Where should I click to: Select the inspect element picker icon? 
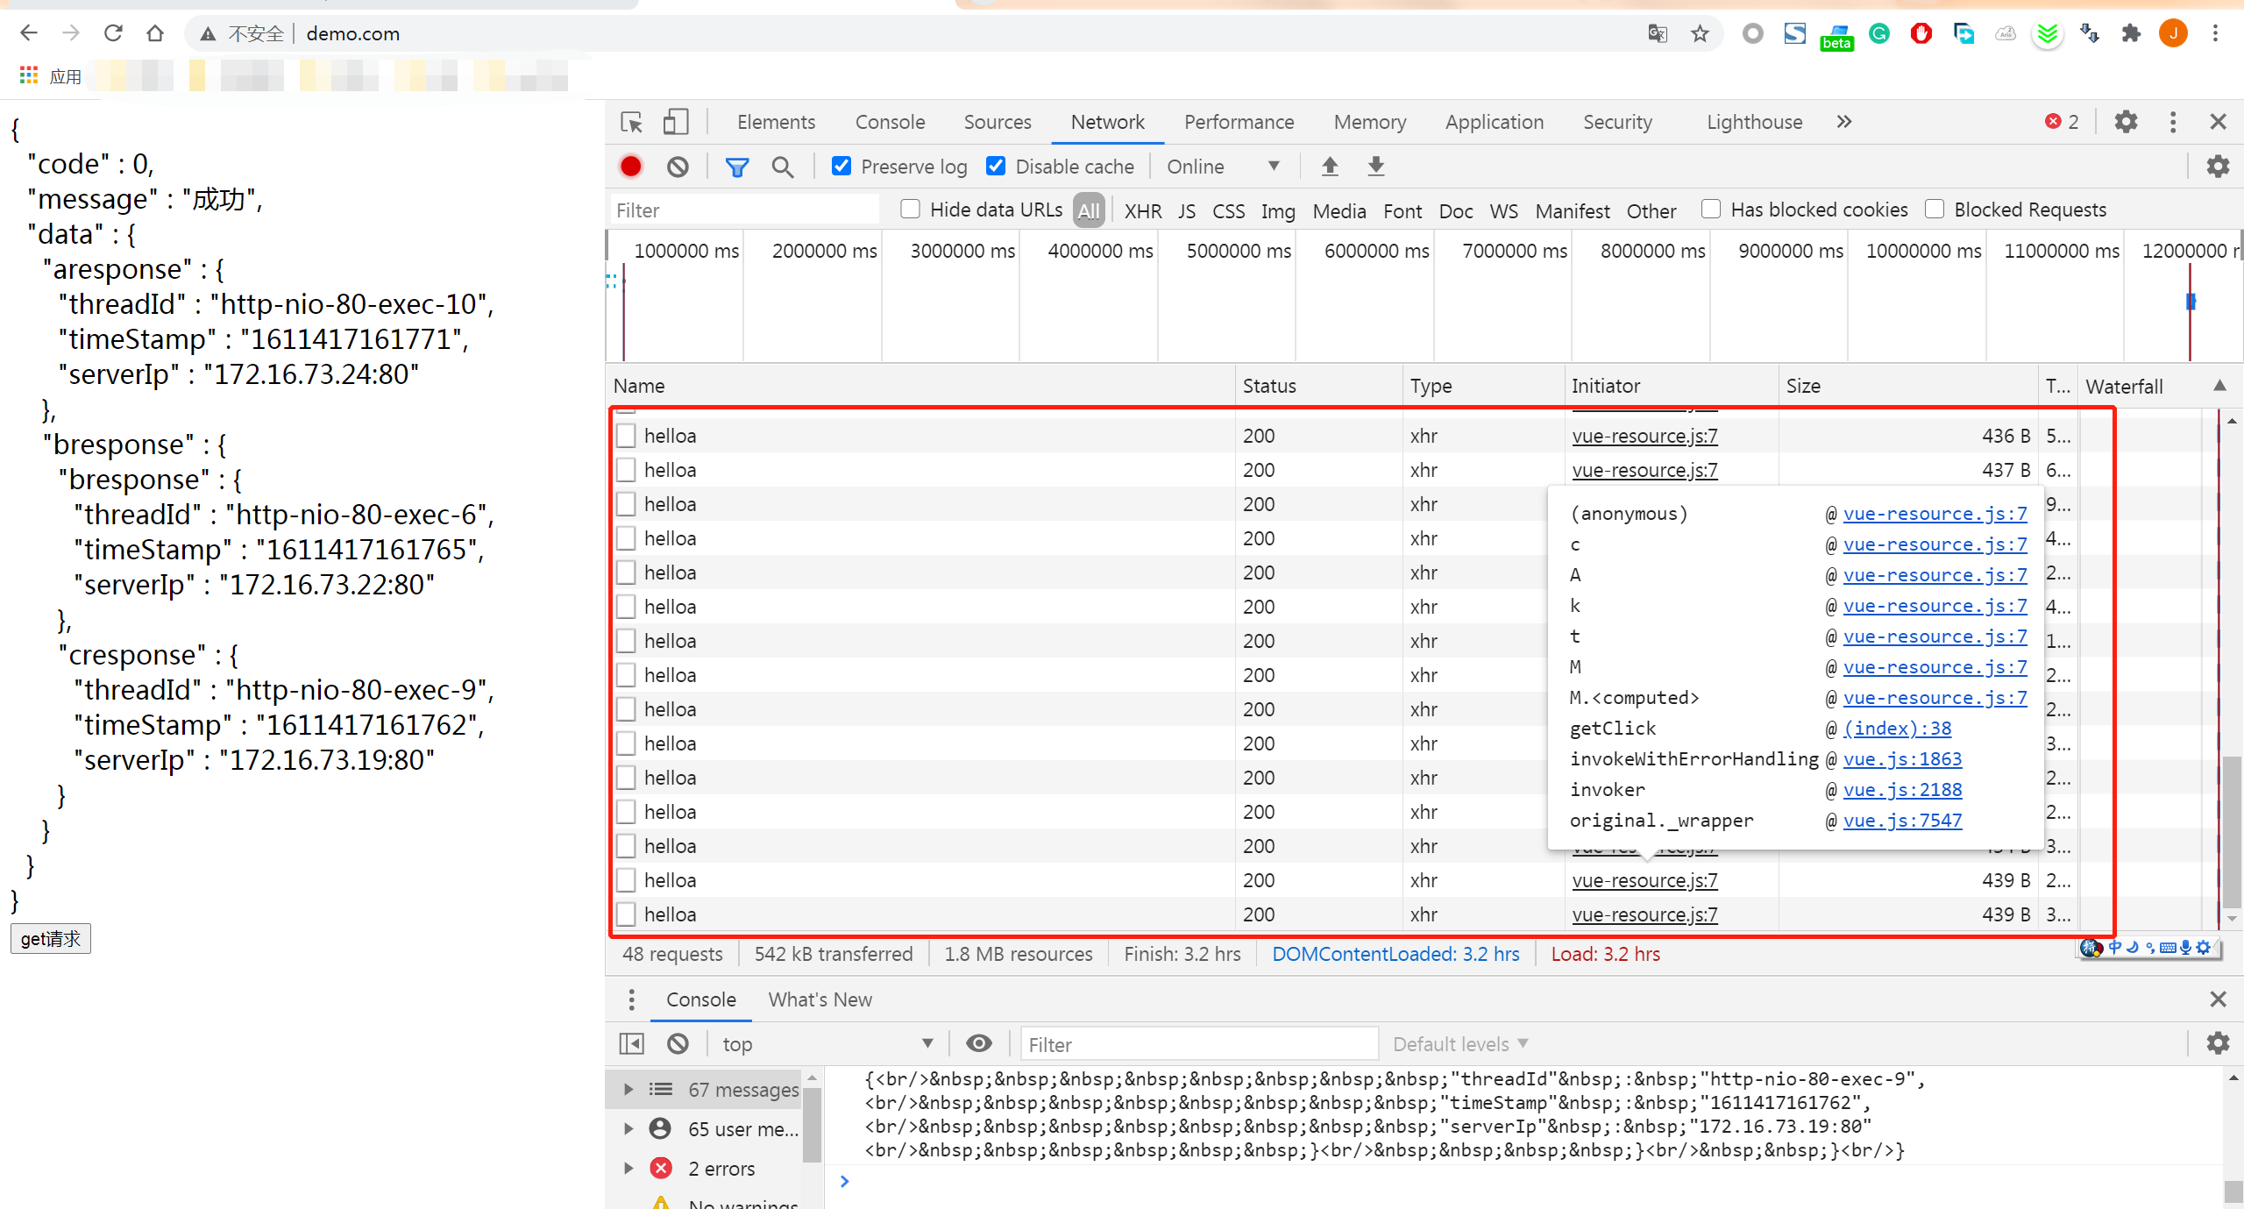click(631, 122)
